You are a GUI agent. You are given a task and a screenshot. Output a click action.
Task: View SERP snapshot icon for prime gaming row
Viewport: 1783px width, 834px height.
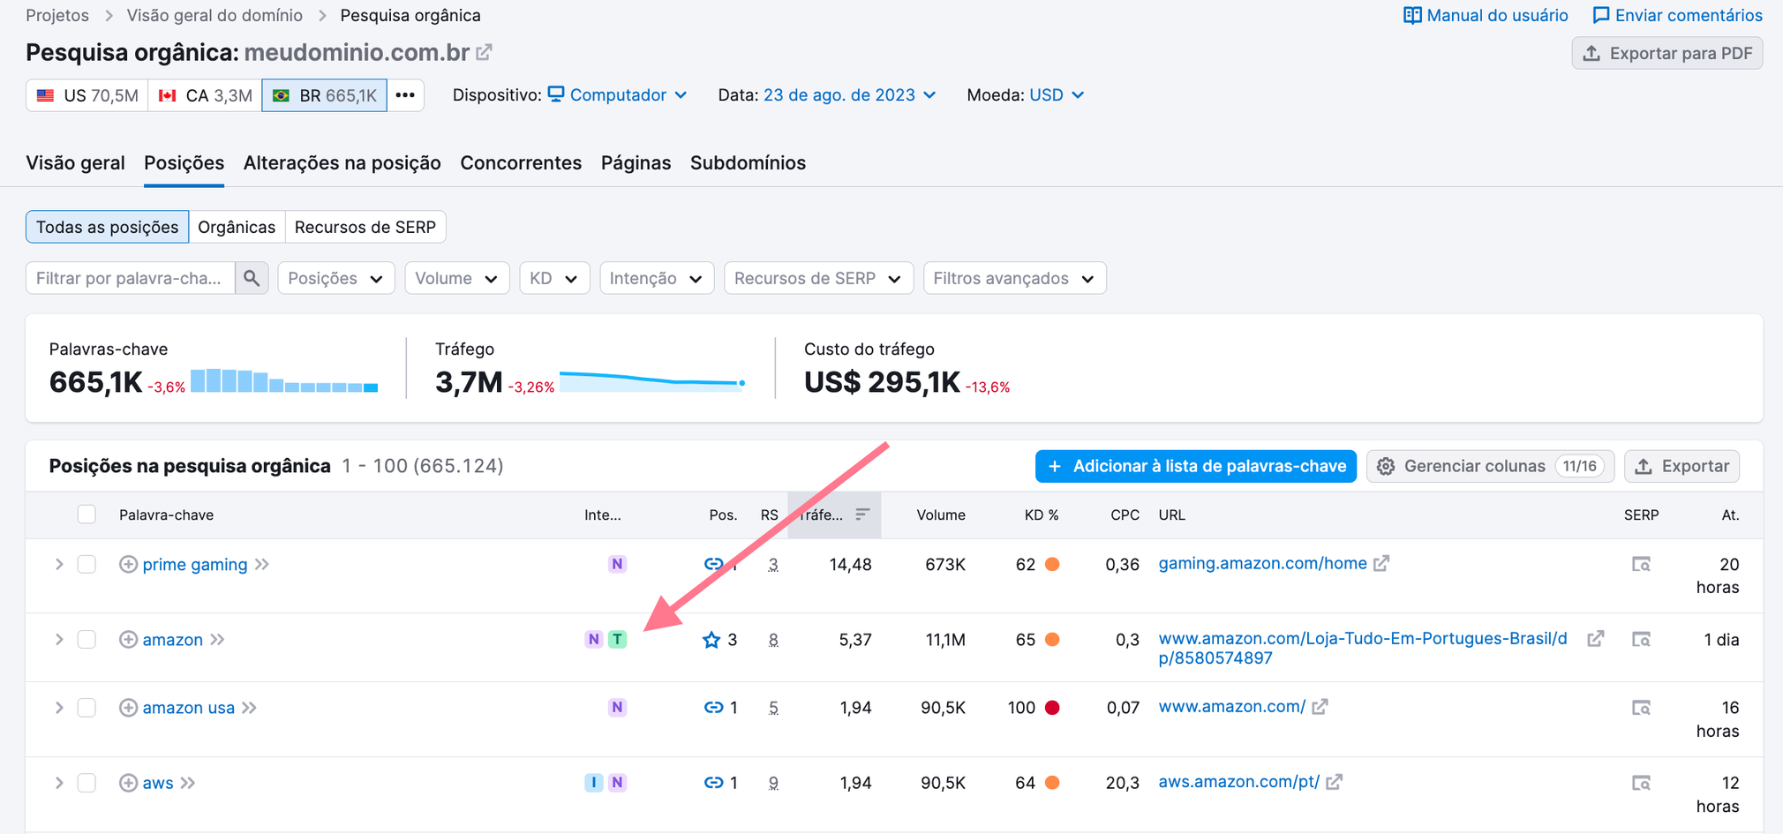(x=1641, y=564)
